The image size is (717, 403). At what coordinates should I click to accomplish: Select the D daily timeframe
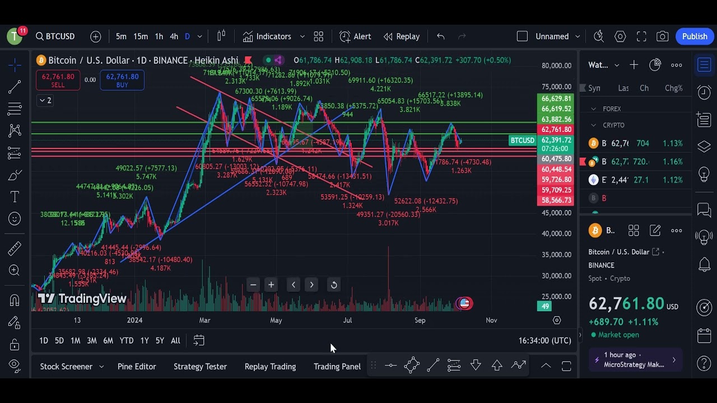[187, 36]
